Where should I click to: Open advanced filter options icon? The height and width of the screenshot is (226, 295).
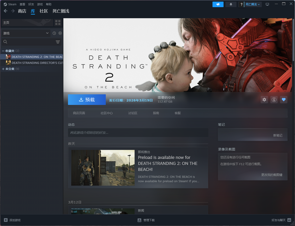click(x=58, y=42)
